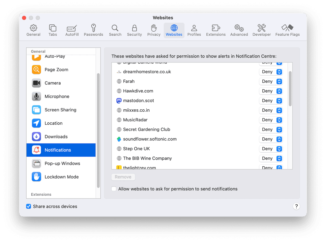
Task: Open the General settings gear icon
Action: tap(34, 28)
